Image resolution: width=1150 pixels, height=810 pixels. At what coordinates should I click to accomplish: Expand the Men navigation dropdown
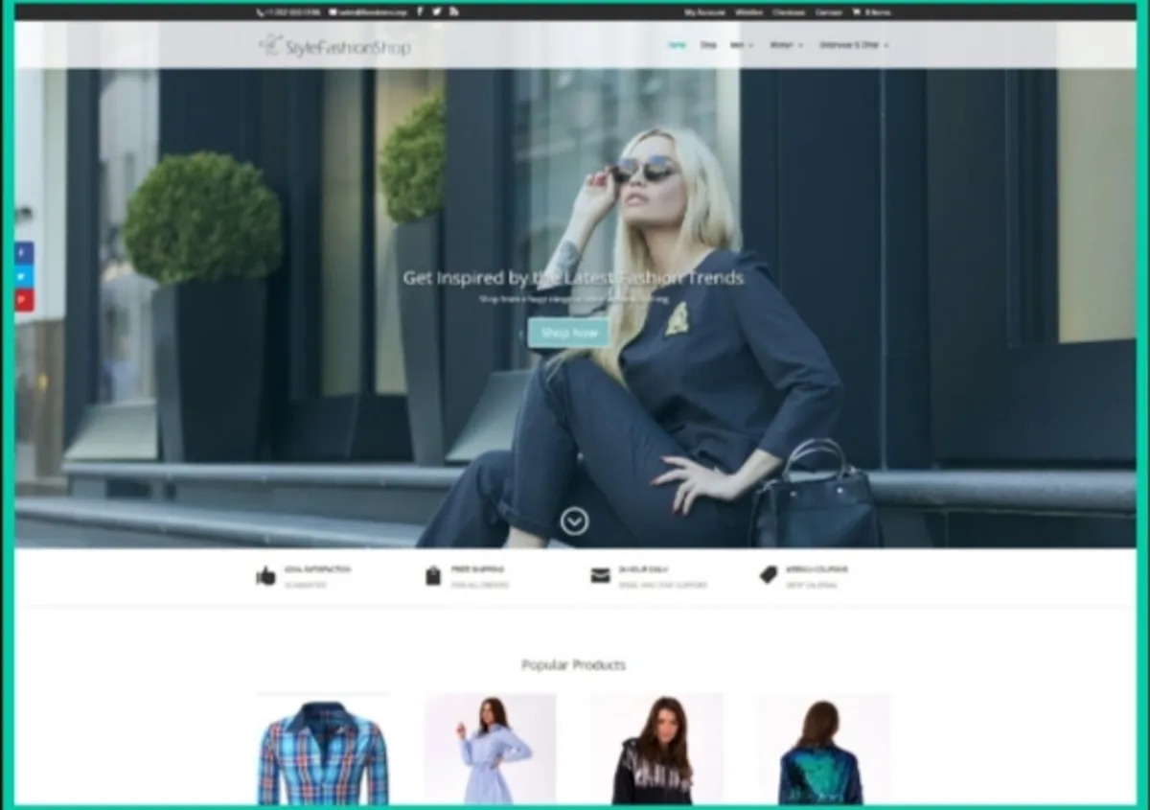coord(739,44)
